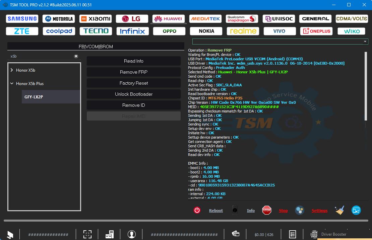Screen dimensions: 372x240
Task: Click the phone info icon
Action: point(235,210)
